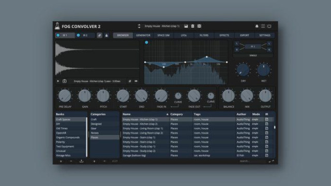Click the EQ peak node on spectrum

(207, 57)
